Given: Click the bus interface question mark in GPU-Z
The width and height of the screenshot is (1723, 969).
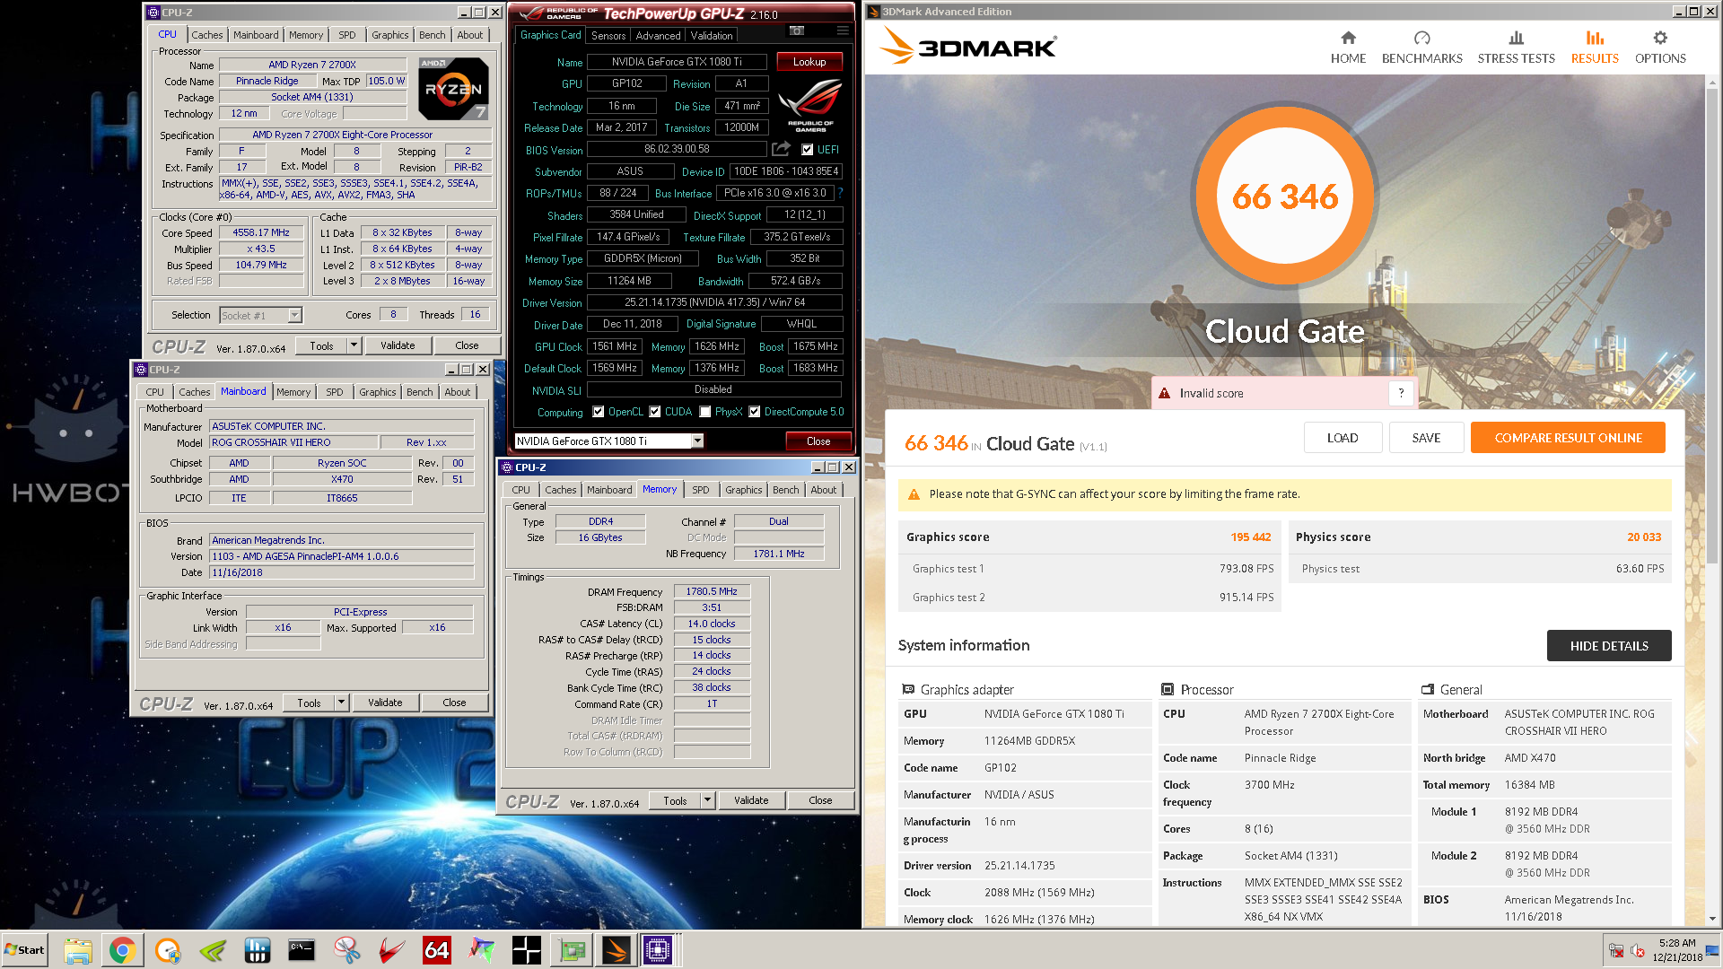Looking at the screenshot, I should coord(841,193).
